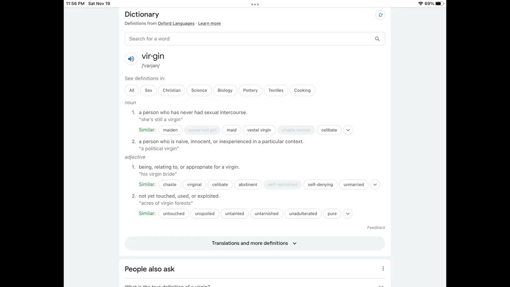The image size is (510, 287).
Task: Tap the three-dot multitasking icon
Action: [x=255, y=4]
